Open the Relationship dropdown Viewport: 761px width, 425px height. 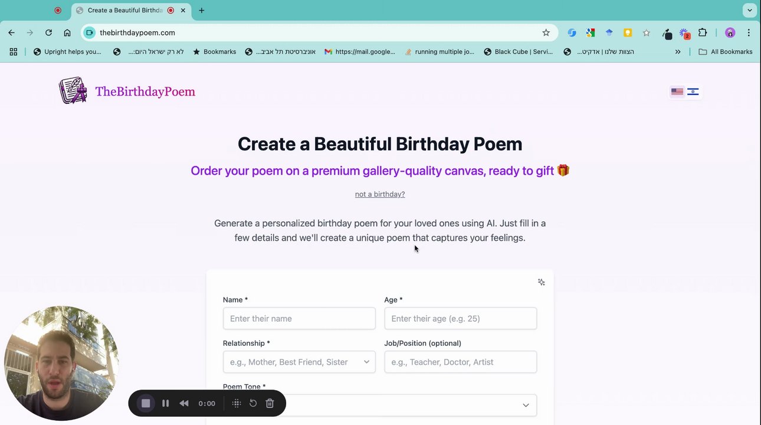[x=299, y=362]
